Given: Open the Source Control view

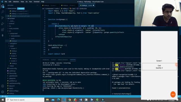Looking at the screenshot, I should click(3, 18).
